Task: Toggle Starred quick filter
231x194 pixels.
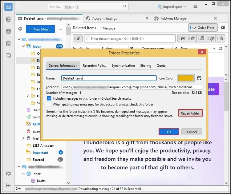Action: coord(192,38)
